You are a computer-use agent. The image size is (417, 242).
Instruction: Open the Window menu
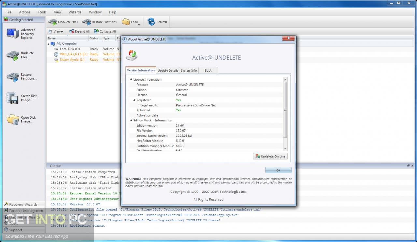pyautogui.click(x=95, y=12)
